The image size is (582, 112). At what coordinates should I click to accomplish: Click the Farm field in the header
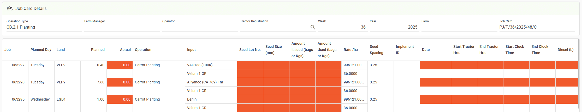point(459,27)
